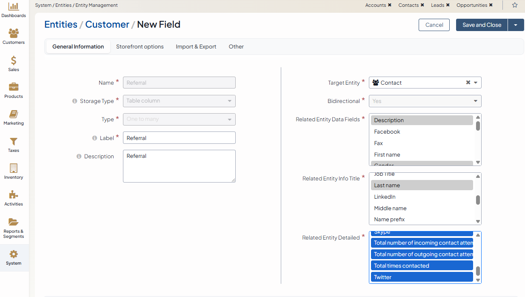Click the Taxes funnel icon
This screenshot has width=525, height=297.
[14, 142]
